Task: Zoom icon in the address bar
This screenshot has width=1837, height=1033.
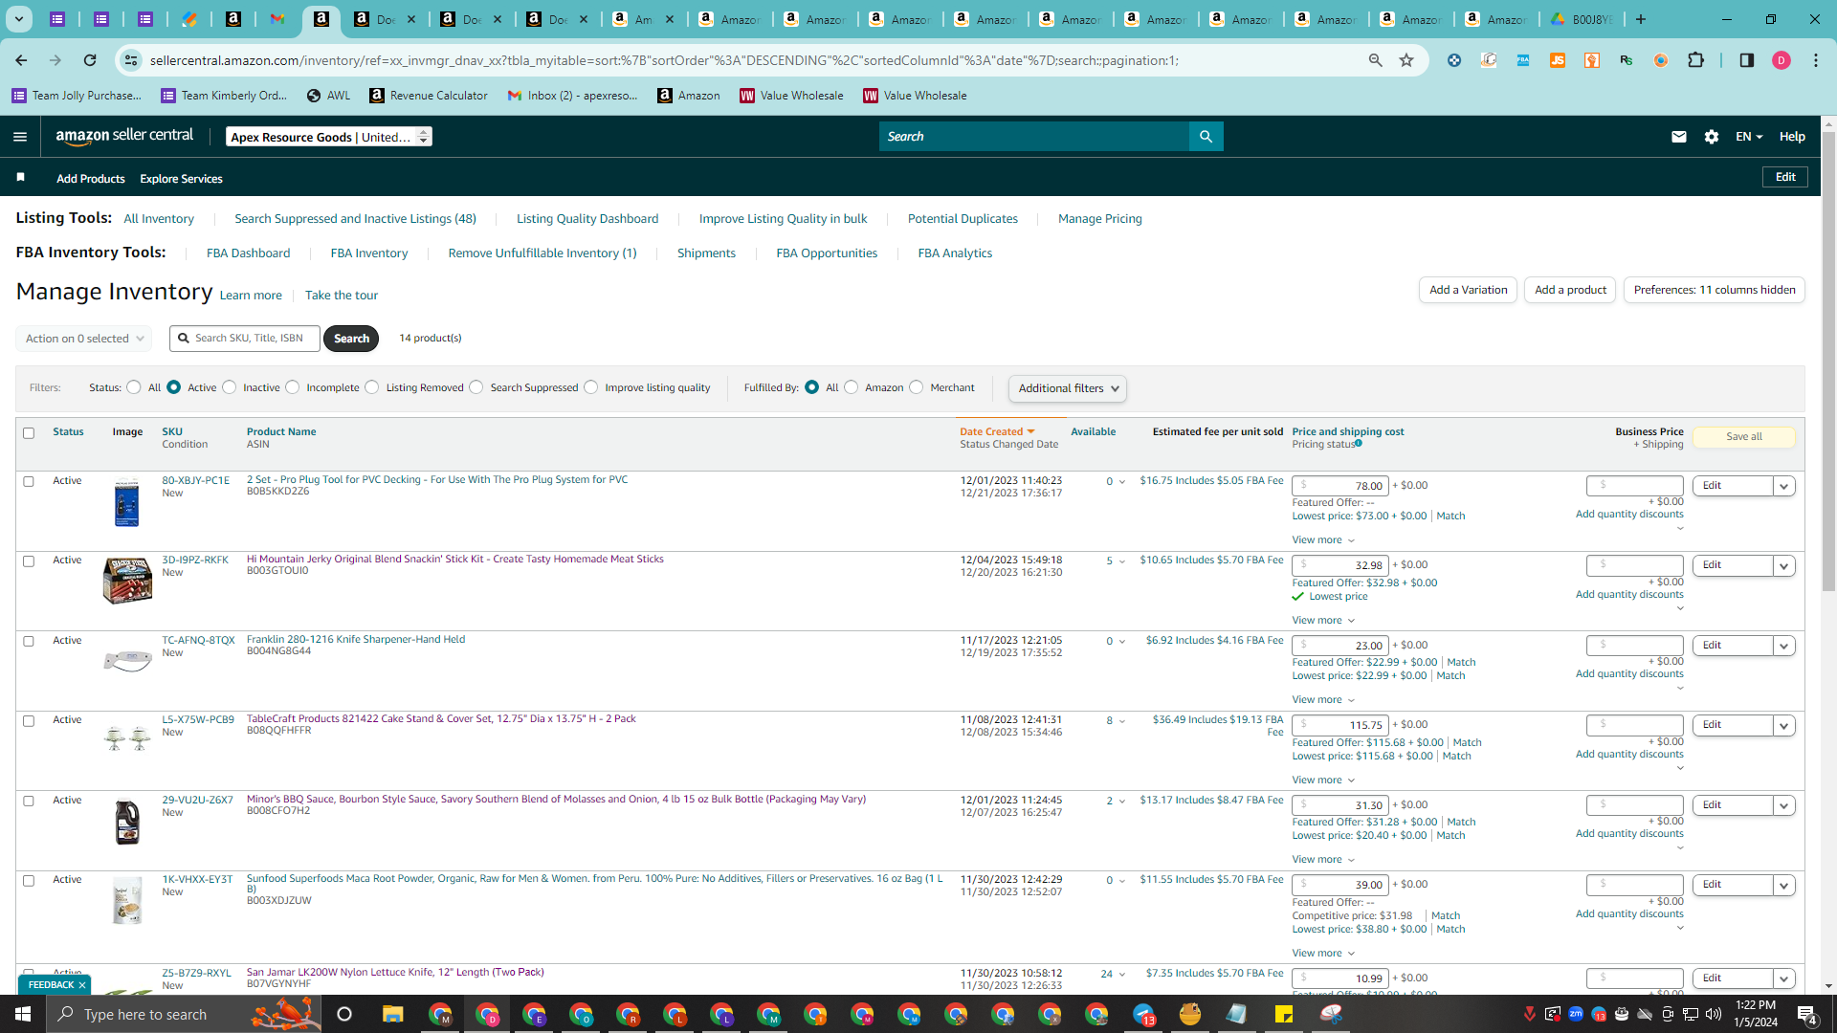Action: 1376,60
